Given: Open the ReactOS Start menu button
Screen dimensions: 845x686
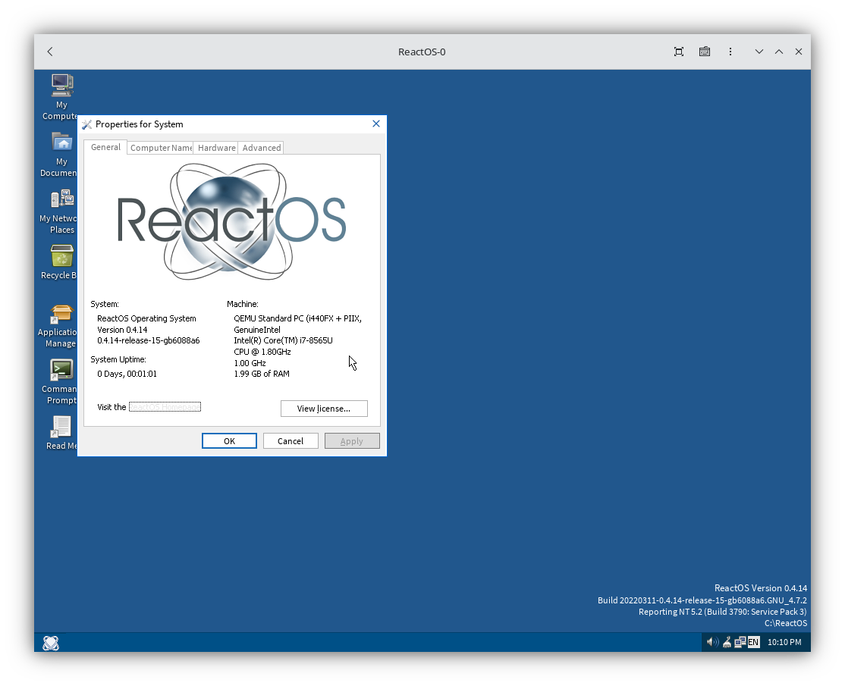Looking at the screenshot, I should pyautogui.click(x=51, y=643).
